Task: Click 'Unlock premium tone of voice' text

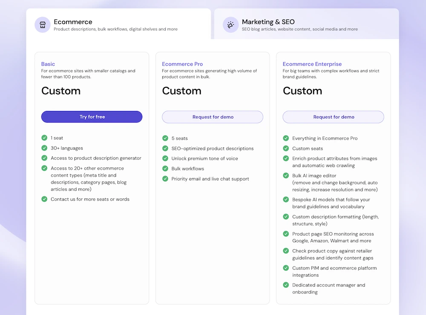Action: [204, 159]
